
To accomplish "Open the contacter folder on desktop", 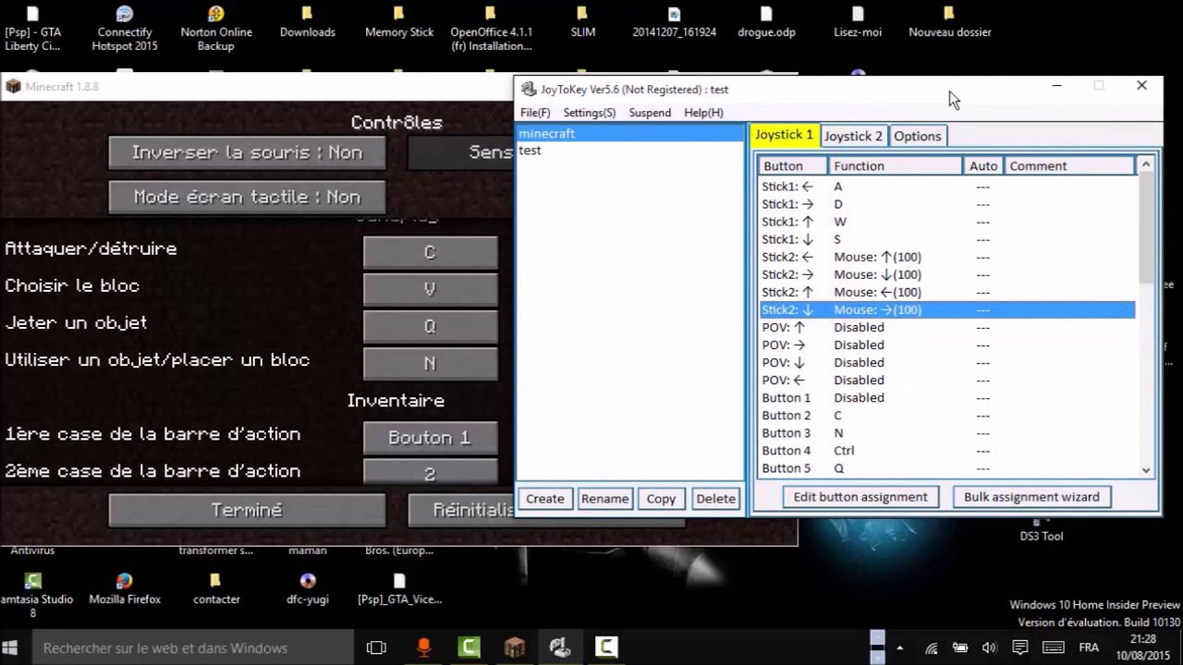I will point(215,588).
